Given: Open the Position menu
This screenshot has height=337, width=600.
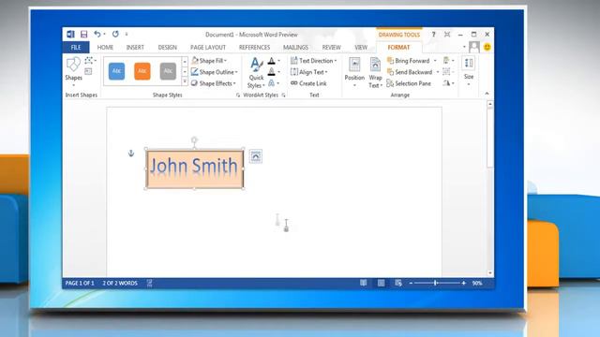Looking at the screenshot, I should coord(354,72).
